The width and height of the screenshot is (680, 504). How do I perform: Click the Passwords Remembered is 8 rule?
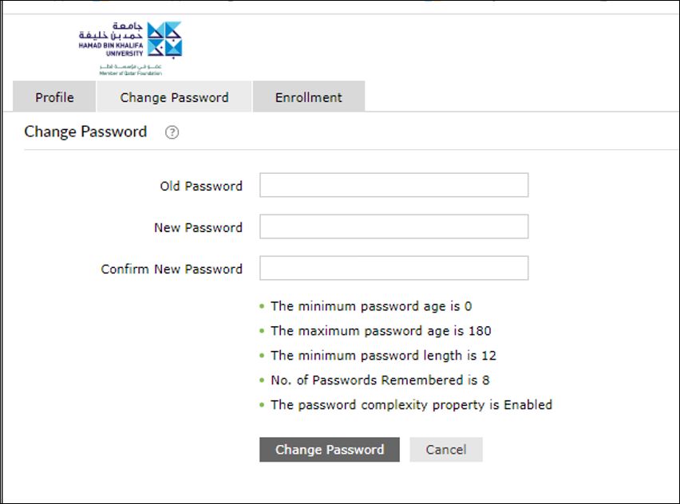(380, 380)
